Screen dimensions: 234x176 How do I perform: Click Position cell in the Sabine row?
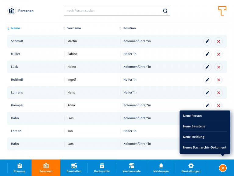(x=130, y=54)
